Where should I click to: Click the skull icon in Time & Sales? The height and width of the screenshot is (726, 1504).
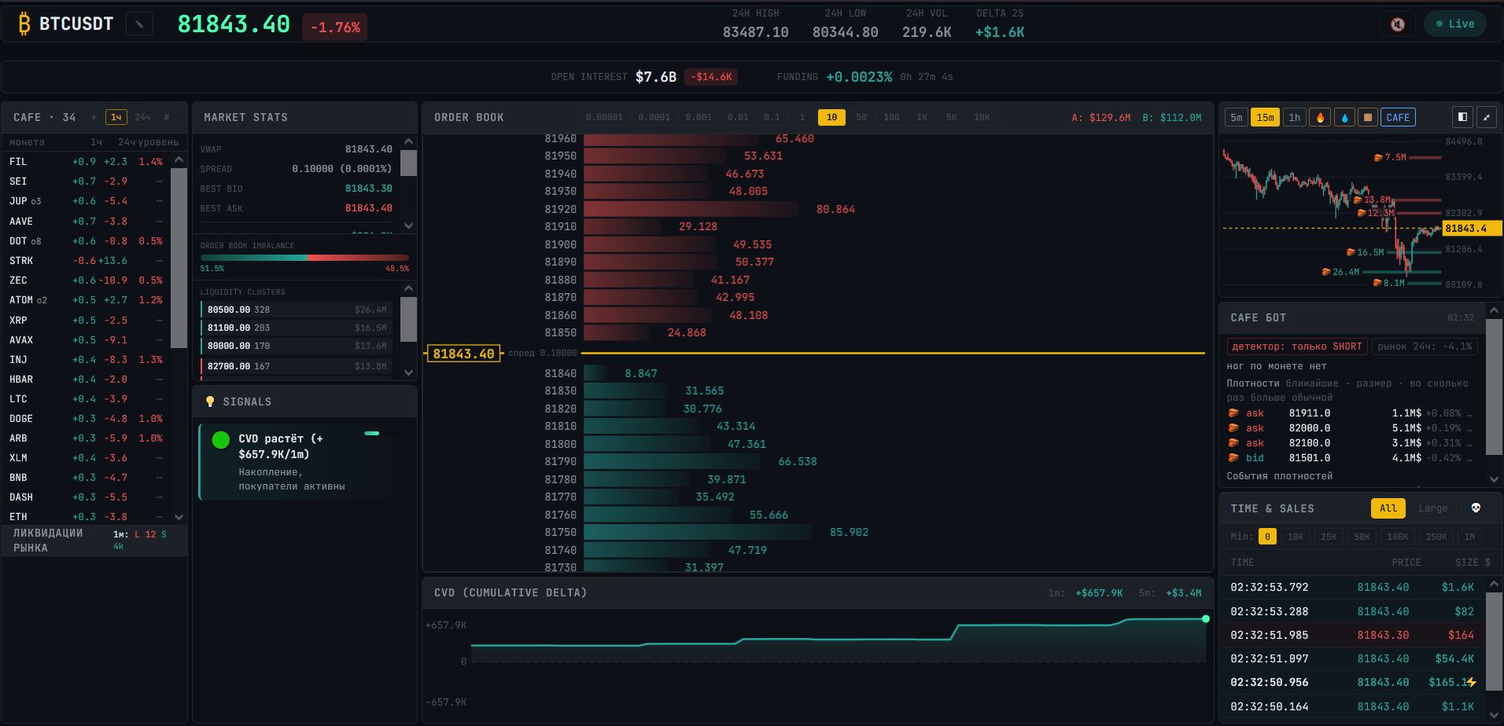1476,508
